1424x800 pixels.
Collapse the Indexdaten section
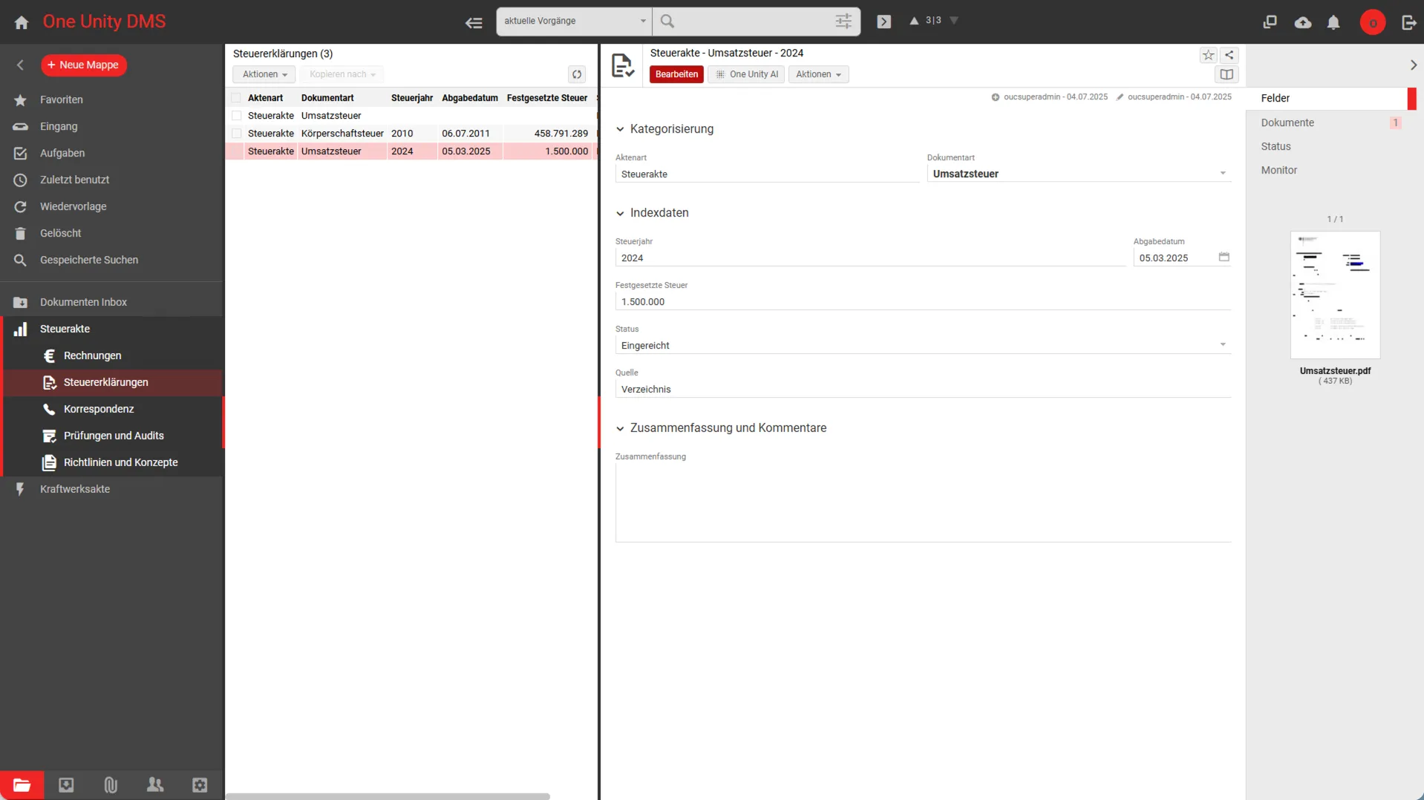(620, 213)
